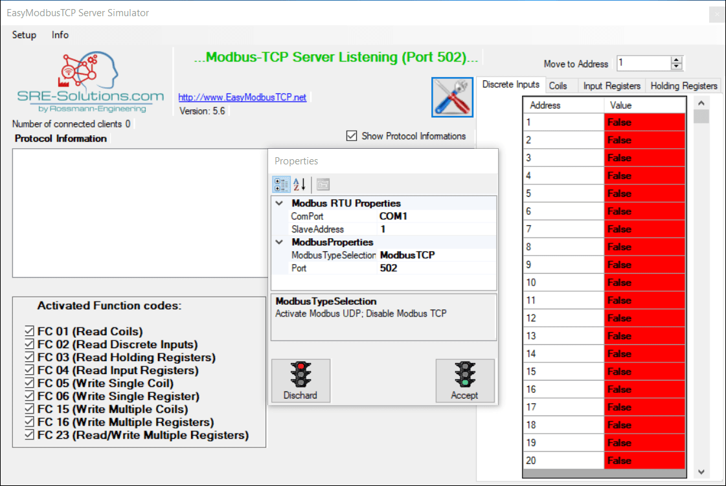Uncheck FC 23 (Read/Write Multiple Registers)

tap(29, 435)
